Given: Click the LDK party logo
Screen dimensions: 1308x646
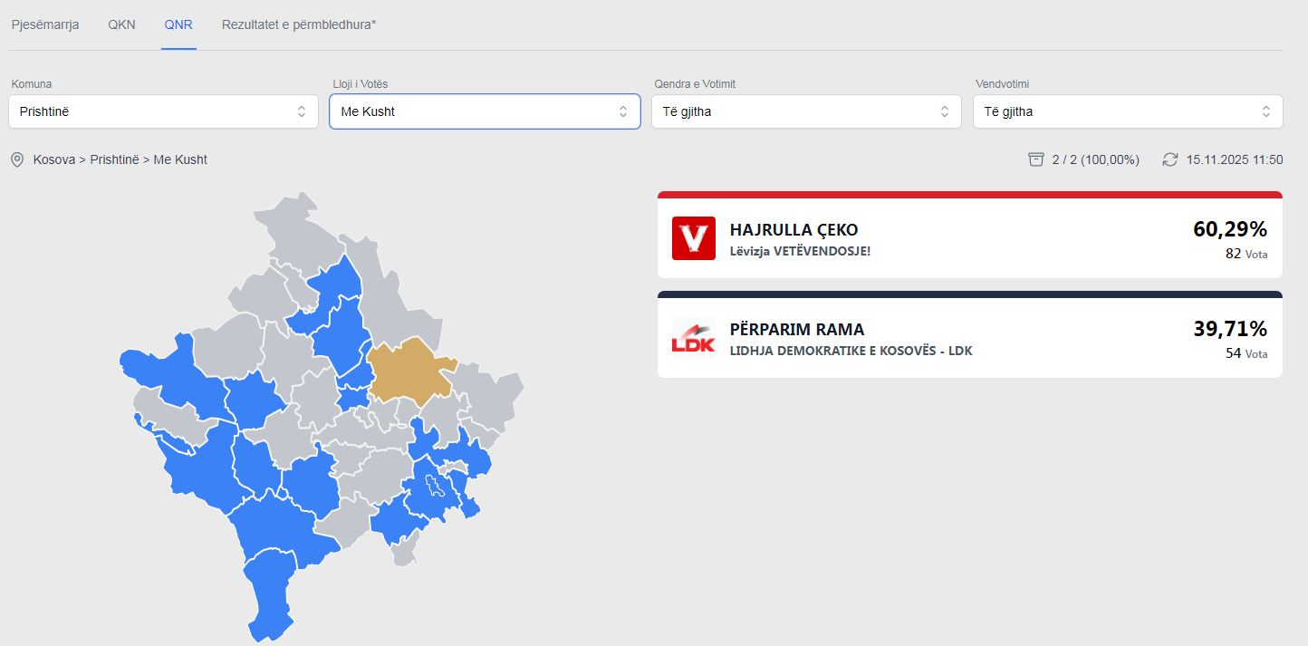Looking at the screenshot, I should (693, 338).
